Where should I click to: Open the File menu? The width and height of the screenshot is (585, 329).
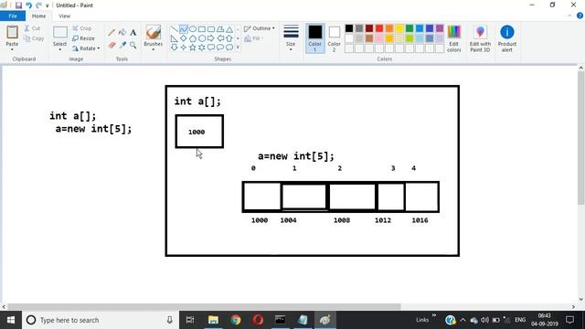click(x=13, y=16)
